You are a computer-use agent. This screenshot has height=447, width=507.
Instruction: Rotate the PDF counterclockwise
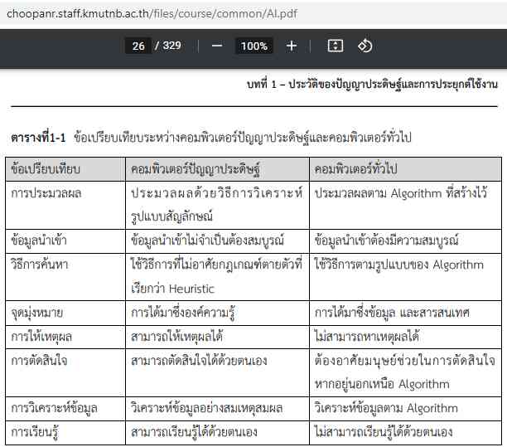tap(365, 46)
